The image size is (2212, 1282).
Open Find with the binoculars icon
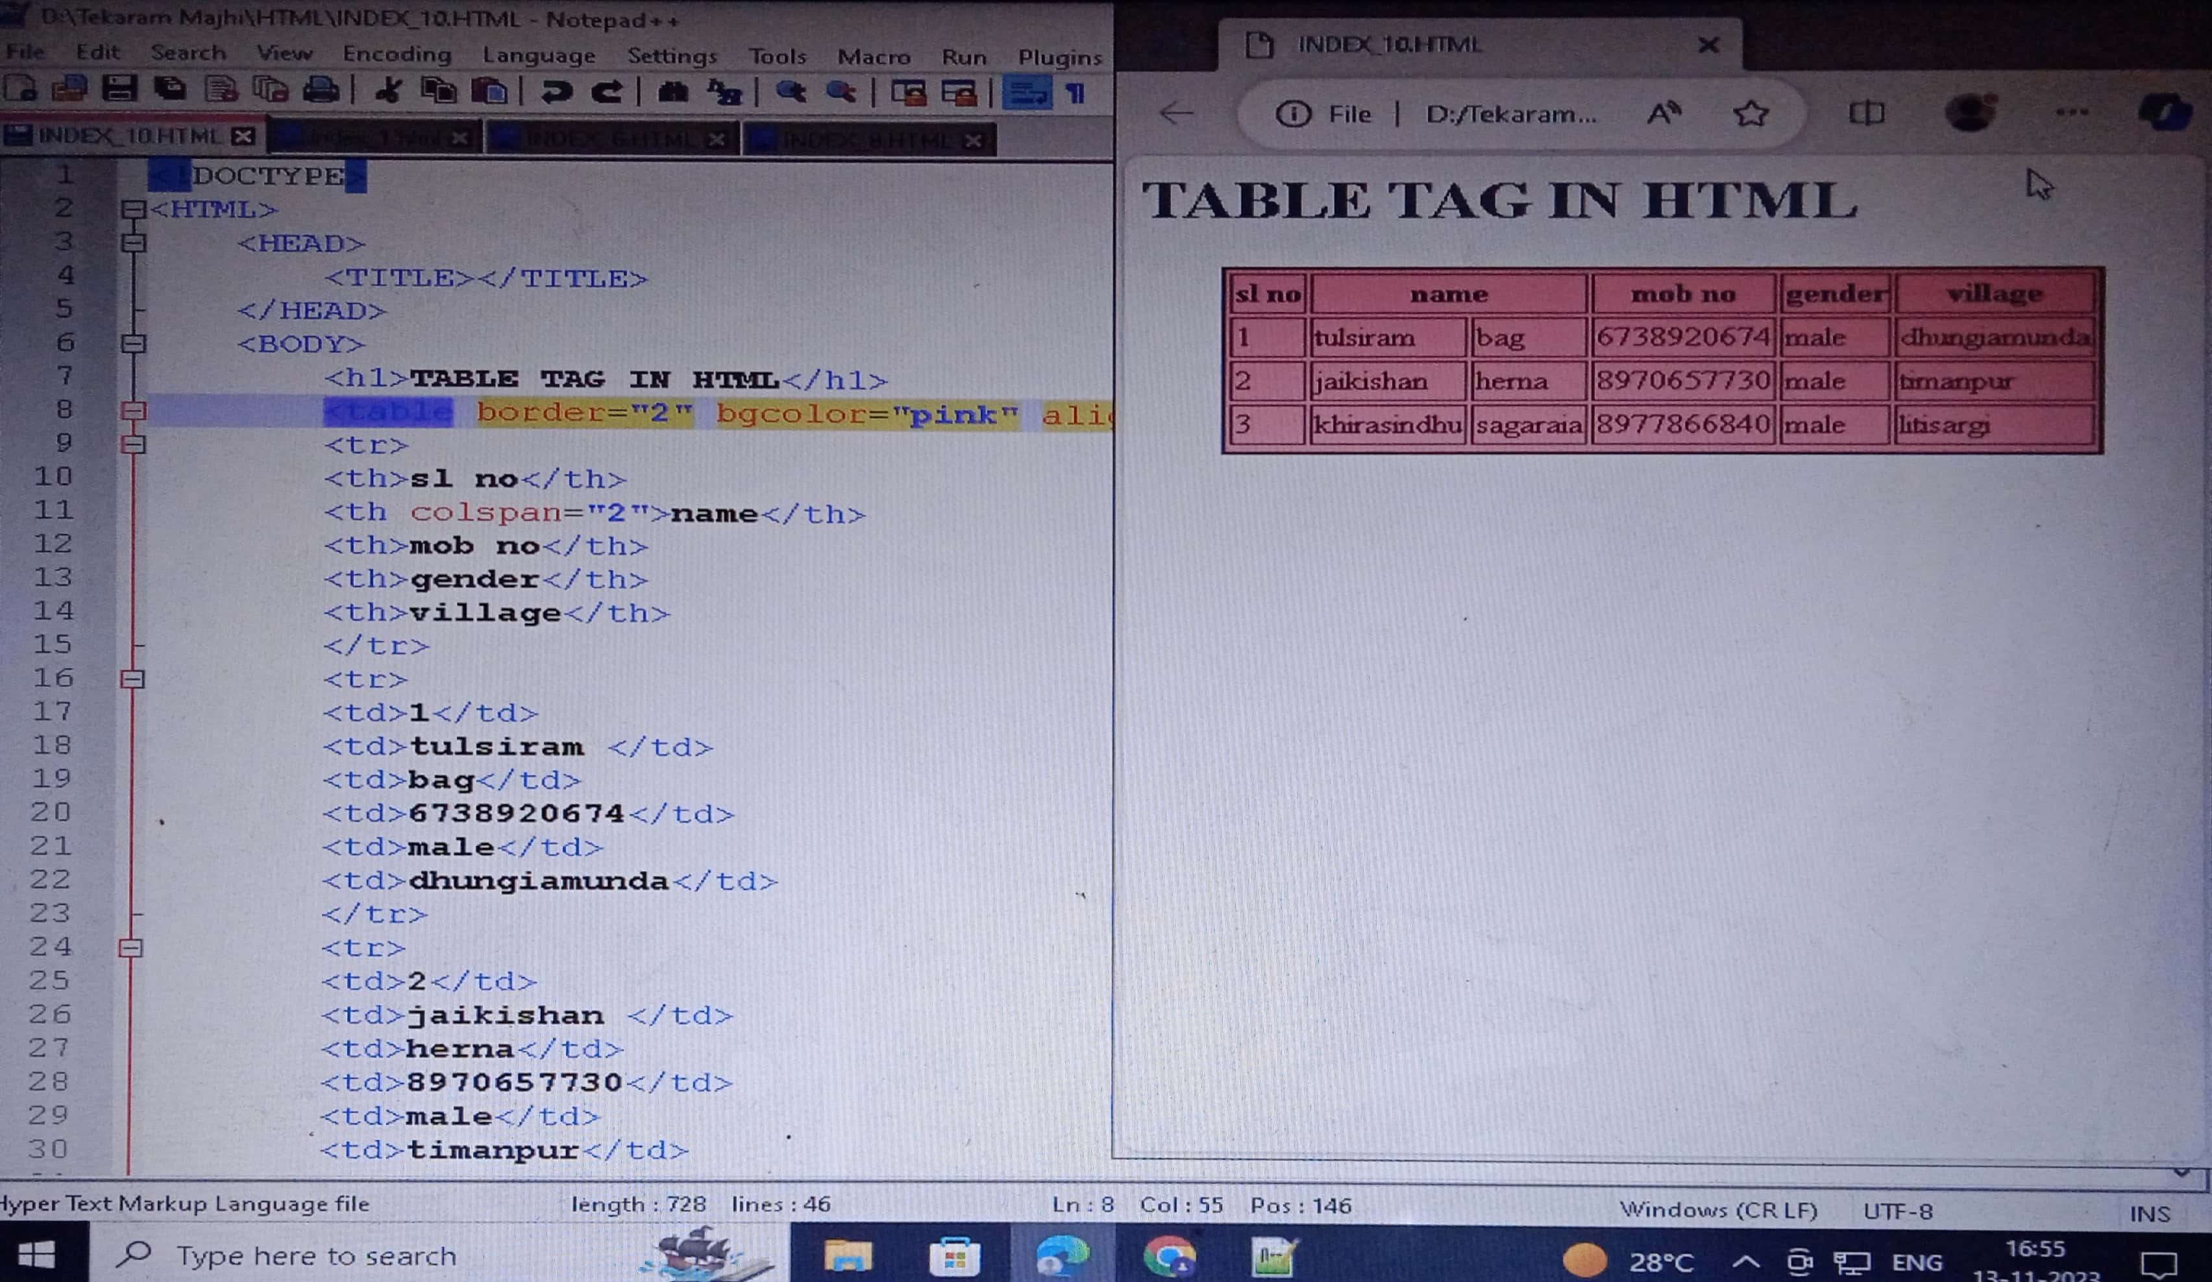click(x=672, y=92)
